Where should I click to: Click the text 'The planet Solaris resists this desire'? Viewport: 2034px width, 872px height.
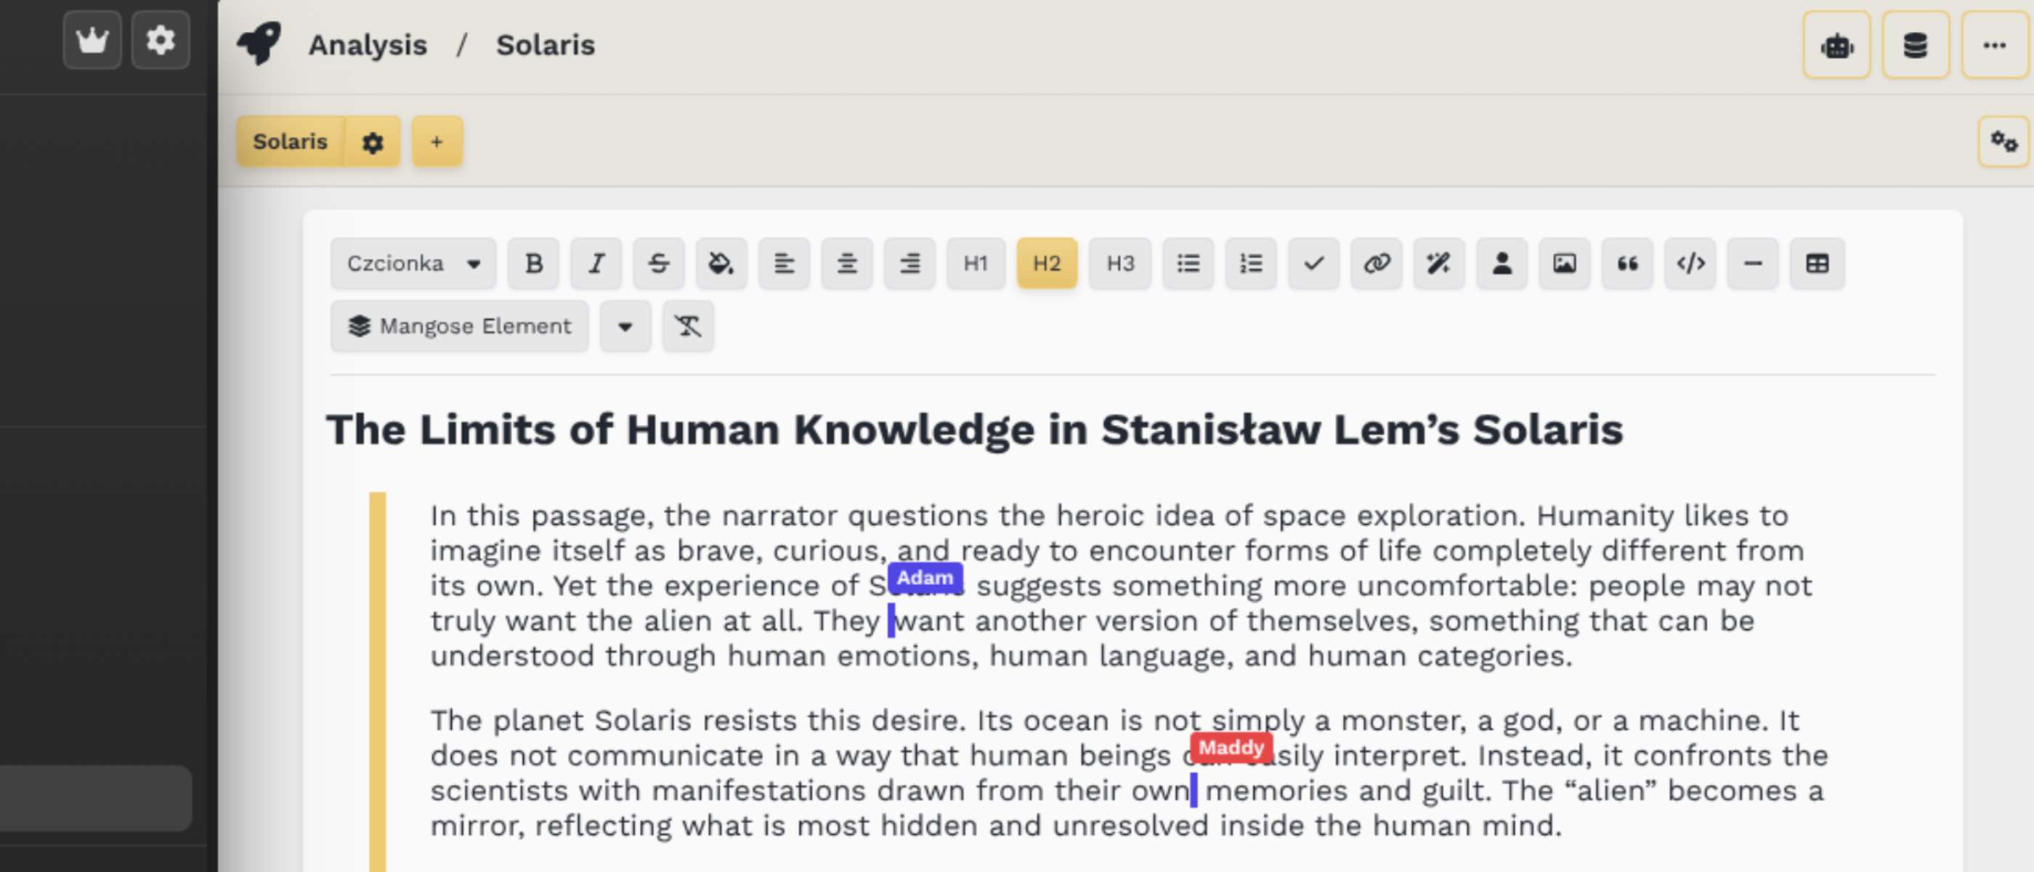pyautogui.click(x=696, y=720)
